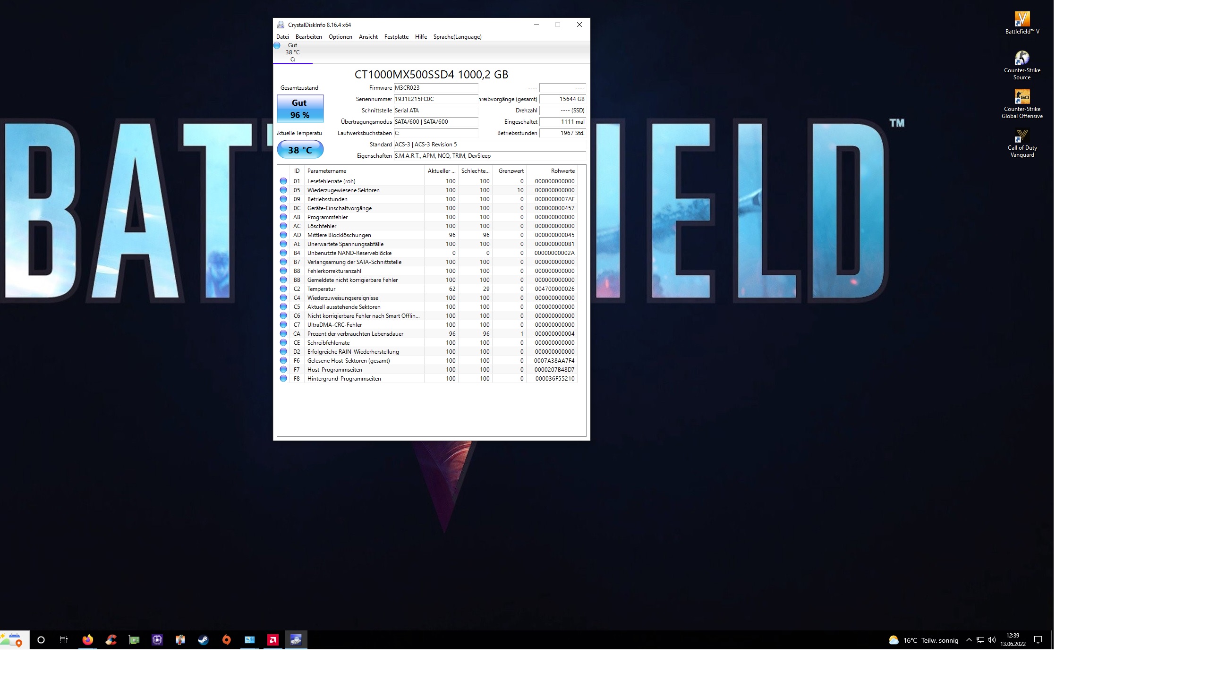
Task: Click the AMD Radeon Software taskbar icon
Action: (273, 640)
